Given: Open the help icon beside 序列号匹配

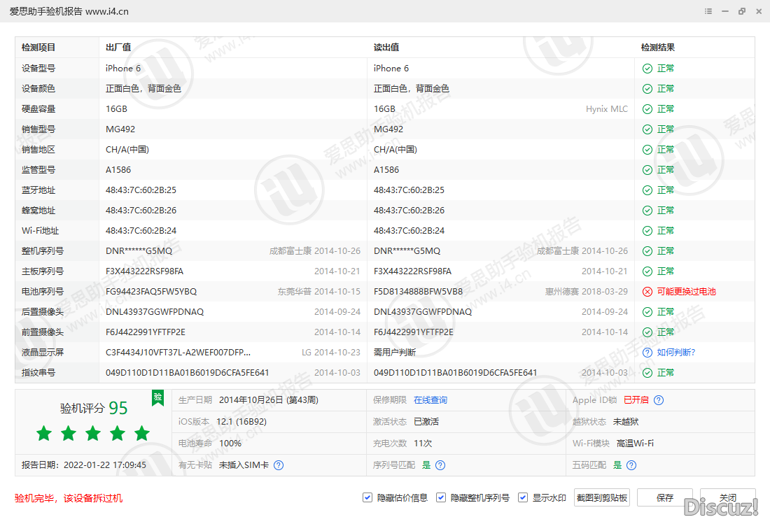Looking at the screenshot, I should [x=440, y=465].
